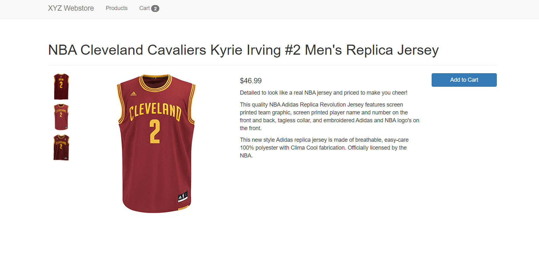Screen dimensions: 539x280
Task: Click the 'Detailed to look like' description line
Action: [x=324, y=93]
